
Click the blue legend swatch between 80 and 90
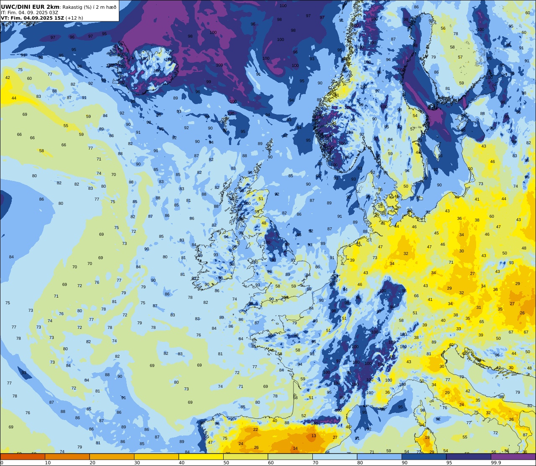[x=379, y=457]
